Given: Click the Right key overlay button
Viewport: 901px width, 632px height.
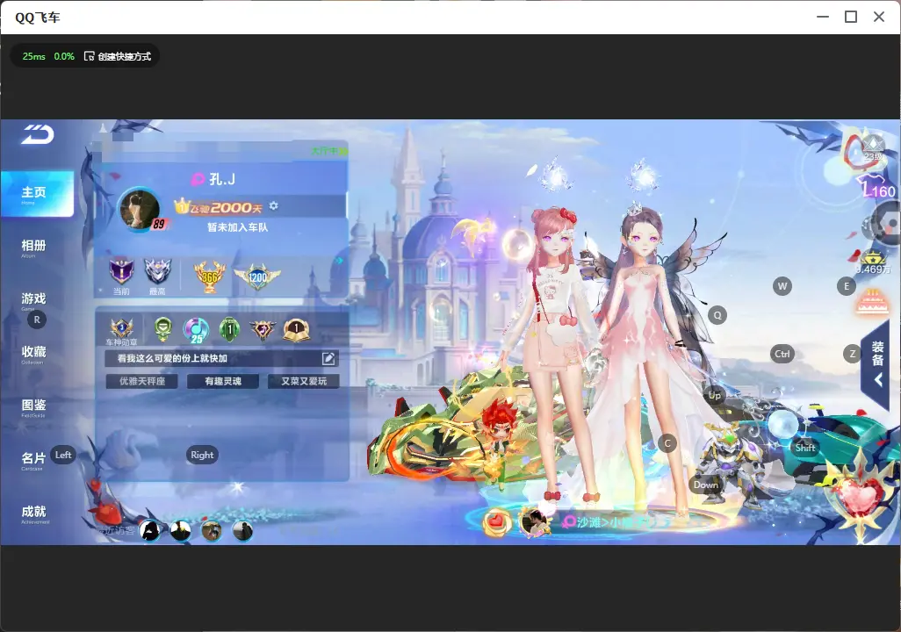Looking at the screenshot, I should (202, 455).
